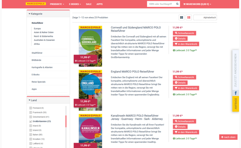
Task: Open the Cornwall, Südengland book cover
Action: [x=90, y=46]
